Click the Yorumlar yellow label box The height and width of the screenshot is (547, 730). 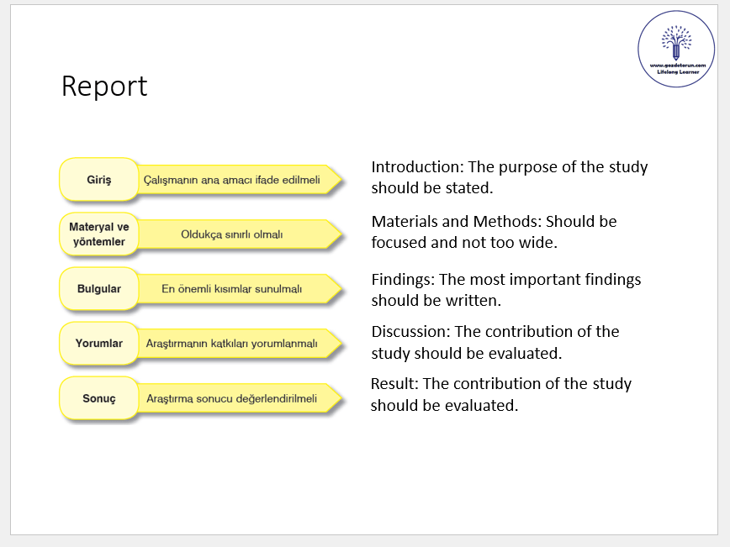point(98,344)
